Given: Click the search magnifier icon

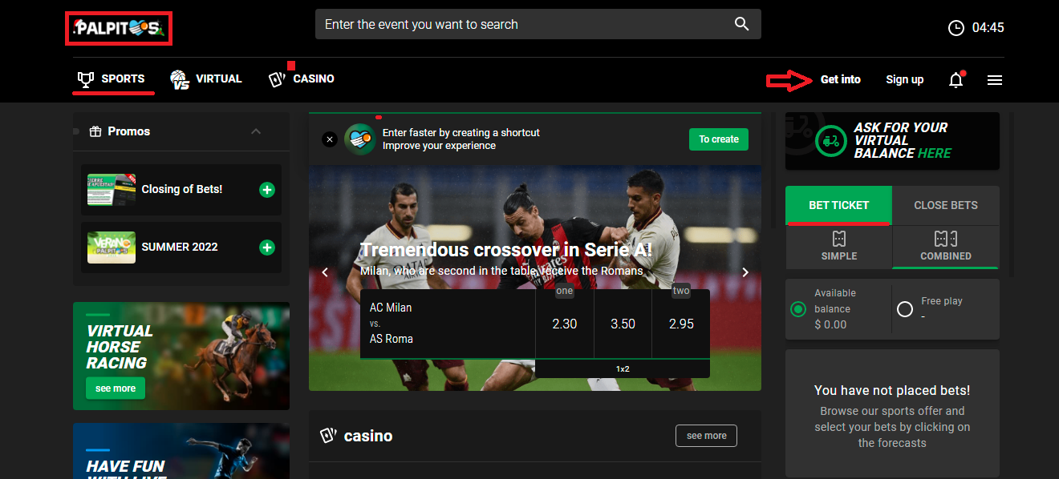Looking at the screenshot, I should (x=741, y=24).
